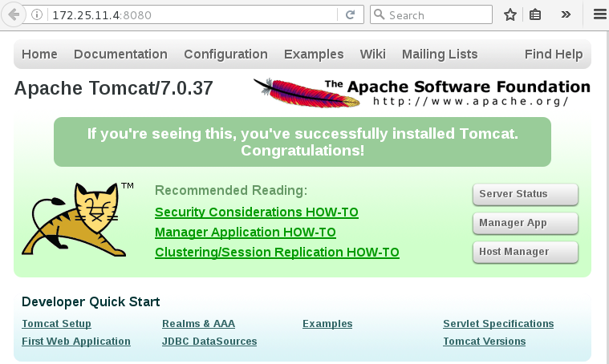Open the Mailing Lists nav item
The height and width of the screenshot is (364, 609).
click(x=440, y=55)
